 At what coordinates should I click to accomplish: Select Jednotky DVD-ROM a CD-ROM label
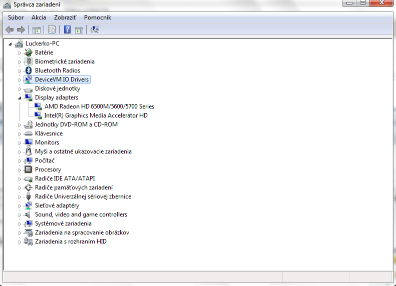(76, 124)
